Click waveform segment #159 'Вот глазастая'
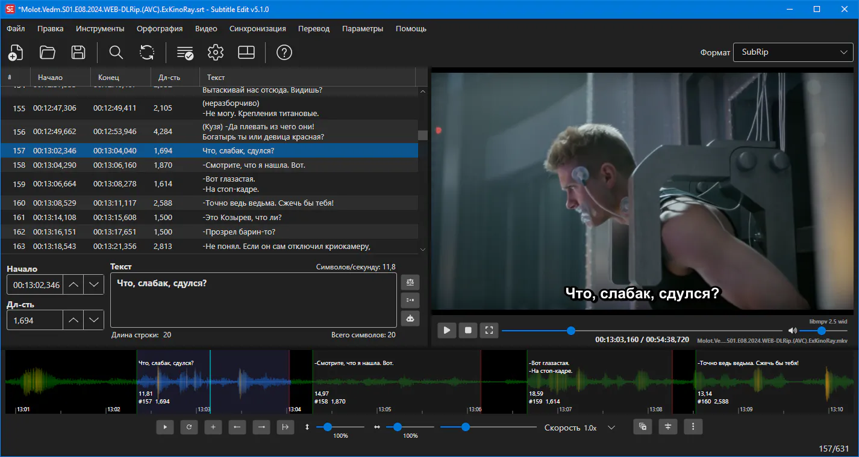 click(599, 382)
